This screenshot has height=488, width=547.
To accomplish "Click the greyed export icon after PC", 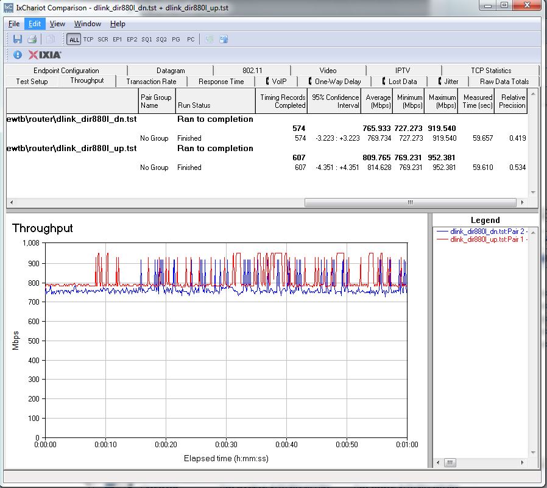I will click(209, 39).
